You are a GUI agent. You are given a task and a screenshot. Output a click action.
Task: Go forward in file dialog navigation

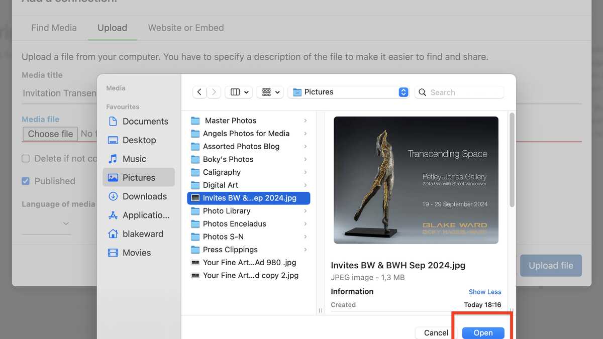click(214, 92)
